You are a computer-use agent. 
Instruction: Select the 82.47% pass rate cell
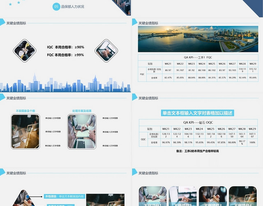168,78
